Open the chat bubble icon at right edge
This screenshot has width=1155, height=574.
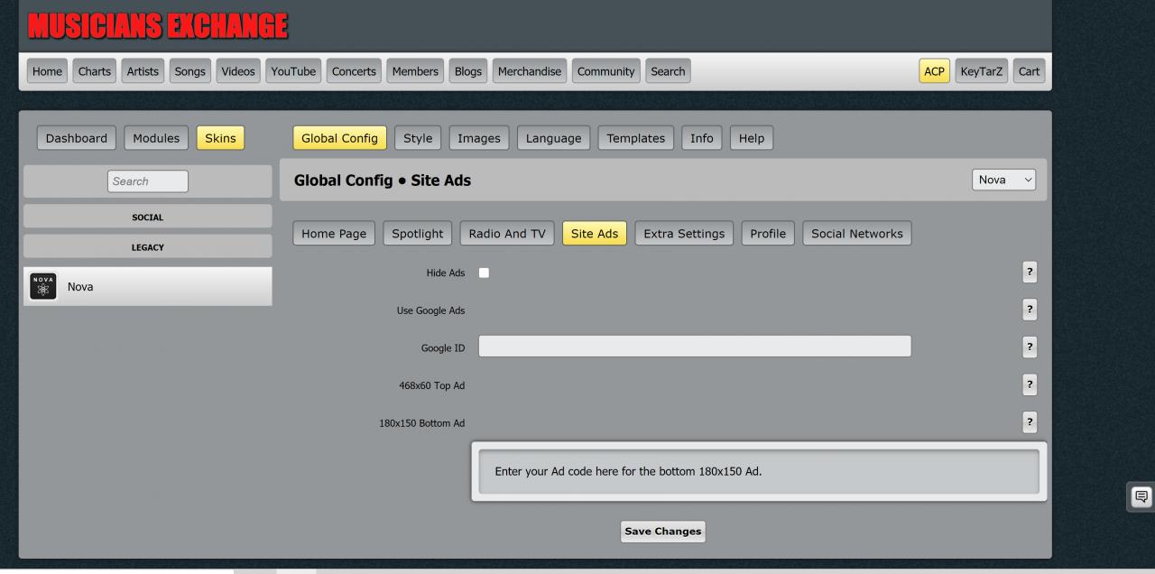(1141, 496)
